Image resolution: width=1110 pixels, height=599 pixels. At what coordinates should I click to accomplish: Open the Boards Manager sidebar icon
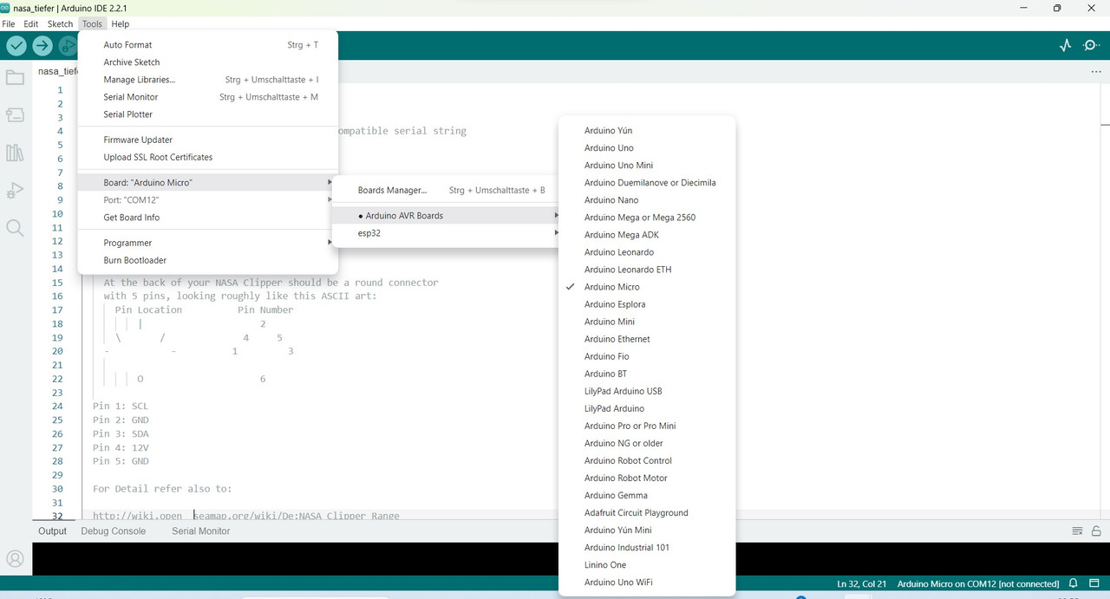point(15,115)
